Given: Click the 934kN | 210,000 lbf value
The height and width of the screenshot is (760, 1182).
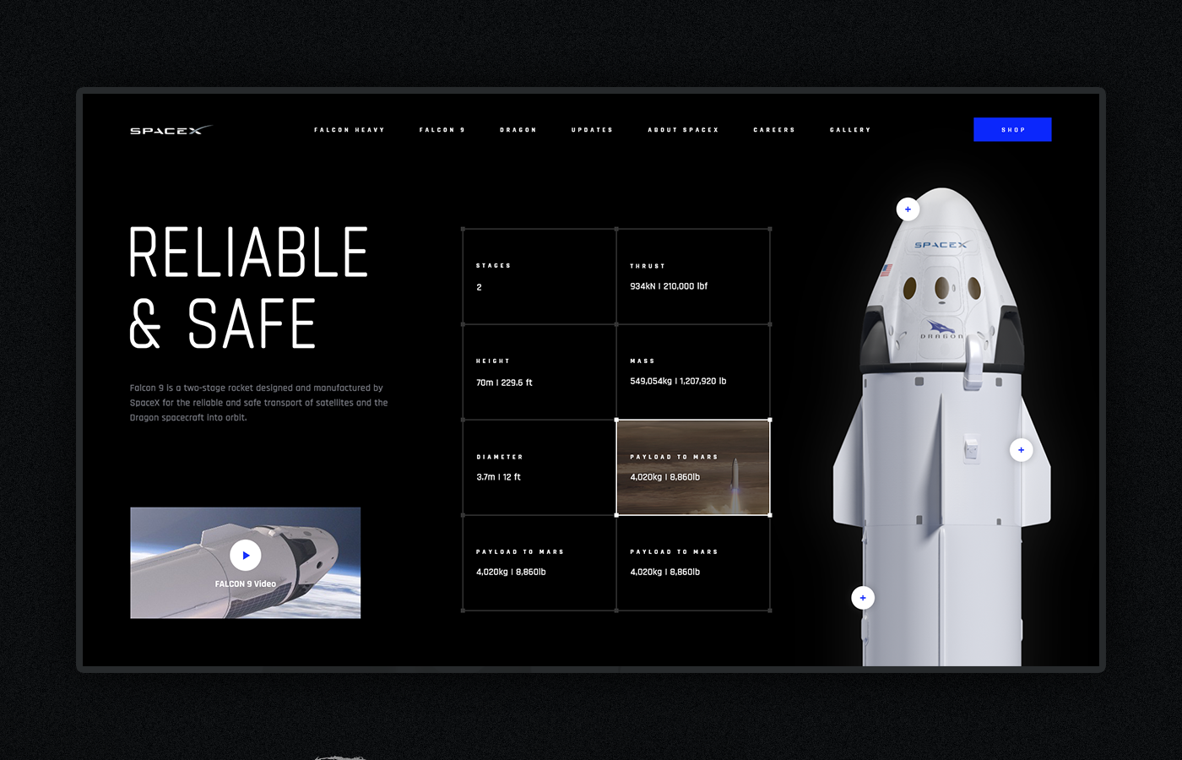Looking at the screenshot, I should click(669, 286).
